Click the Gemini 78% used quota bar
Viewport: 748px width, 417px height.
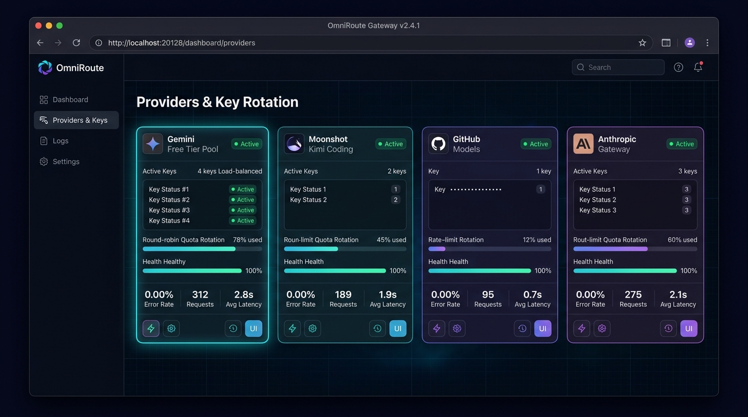(202, 249)
